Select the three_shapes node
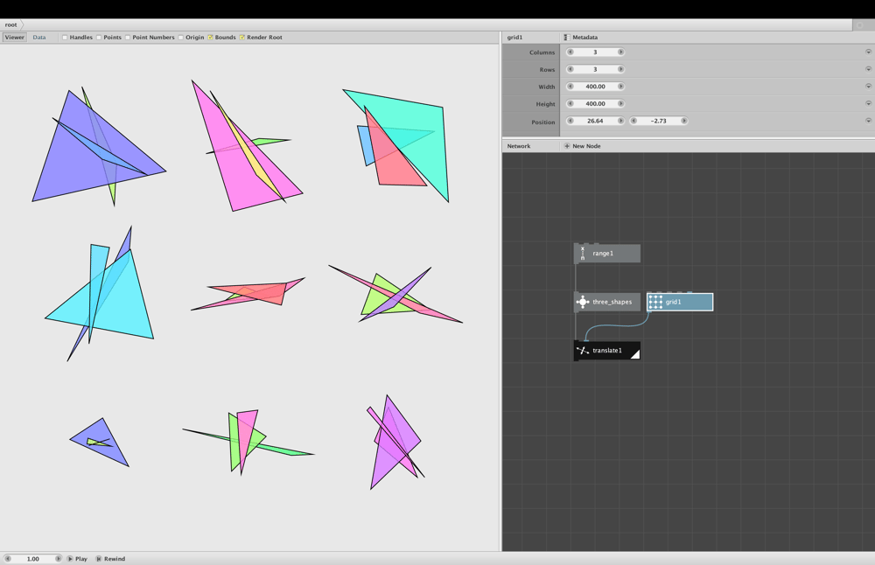 [x=607, y=302]
